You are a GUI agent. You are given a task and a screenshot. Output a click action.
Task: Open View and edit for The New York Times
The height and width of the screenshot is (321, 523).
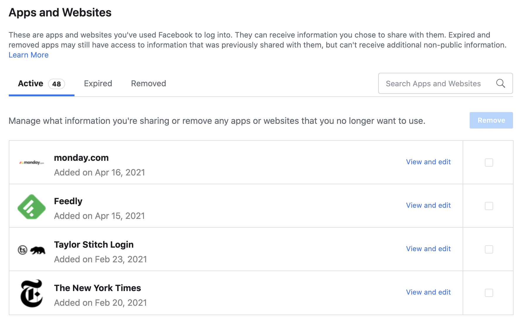click(x=428, y=292)
